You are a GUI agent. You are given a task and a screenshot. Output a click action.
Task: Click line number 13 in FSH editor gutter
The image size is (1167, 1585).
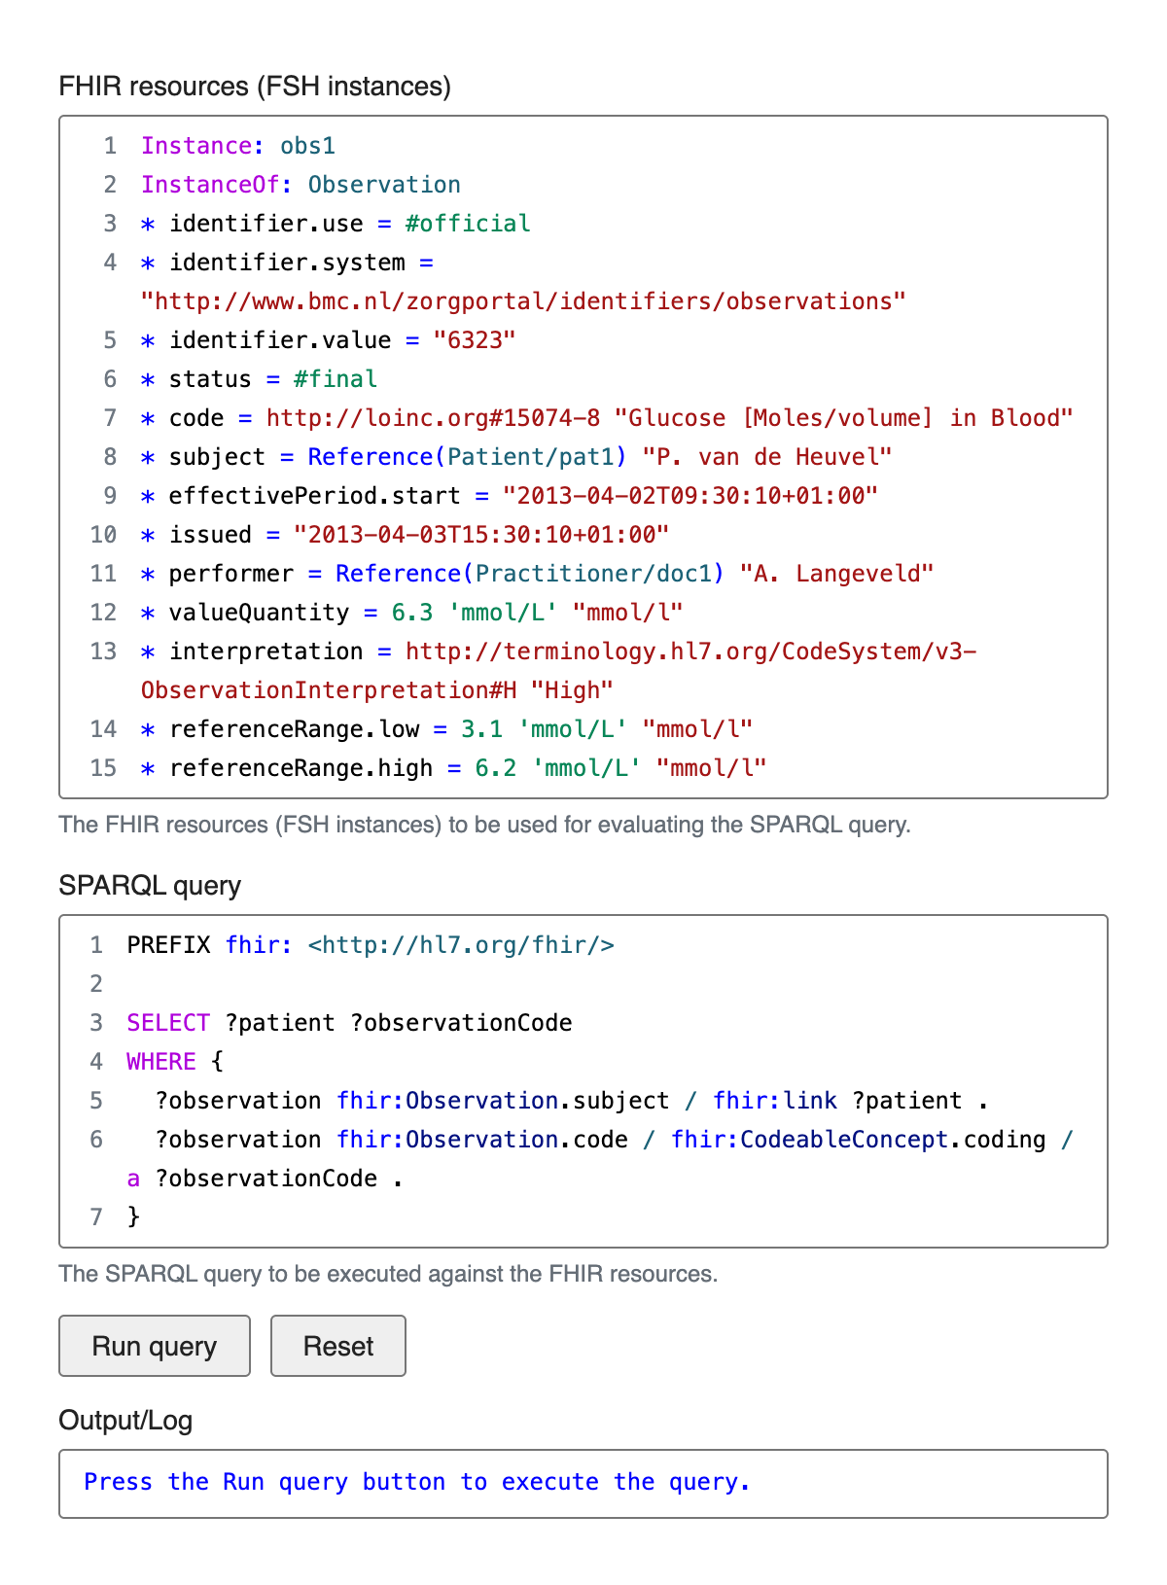click(103, 652)
